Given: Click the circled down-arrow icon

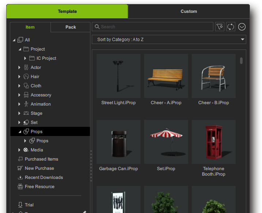Looking at the screenshot, I should [x=242, y=27].
